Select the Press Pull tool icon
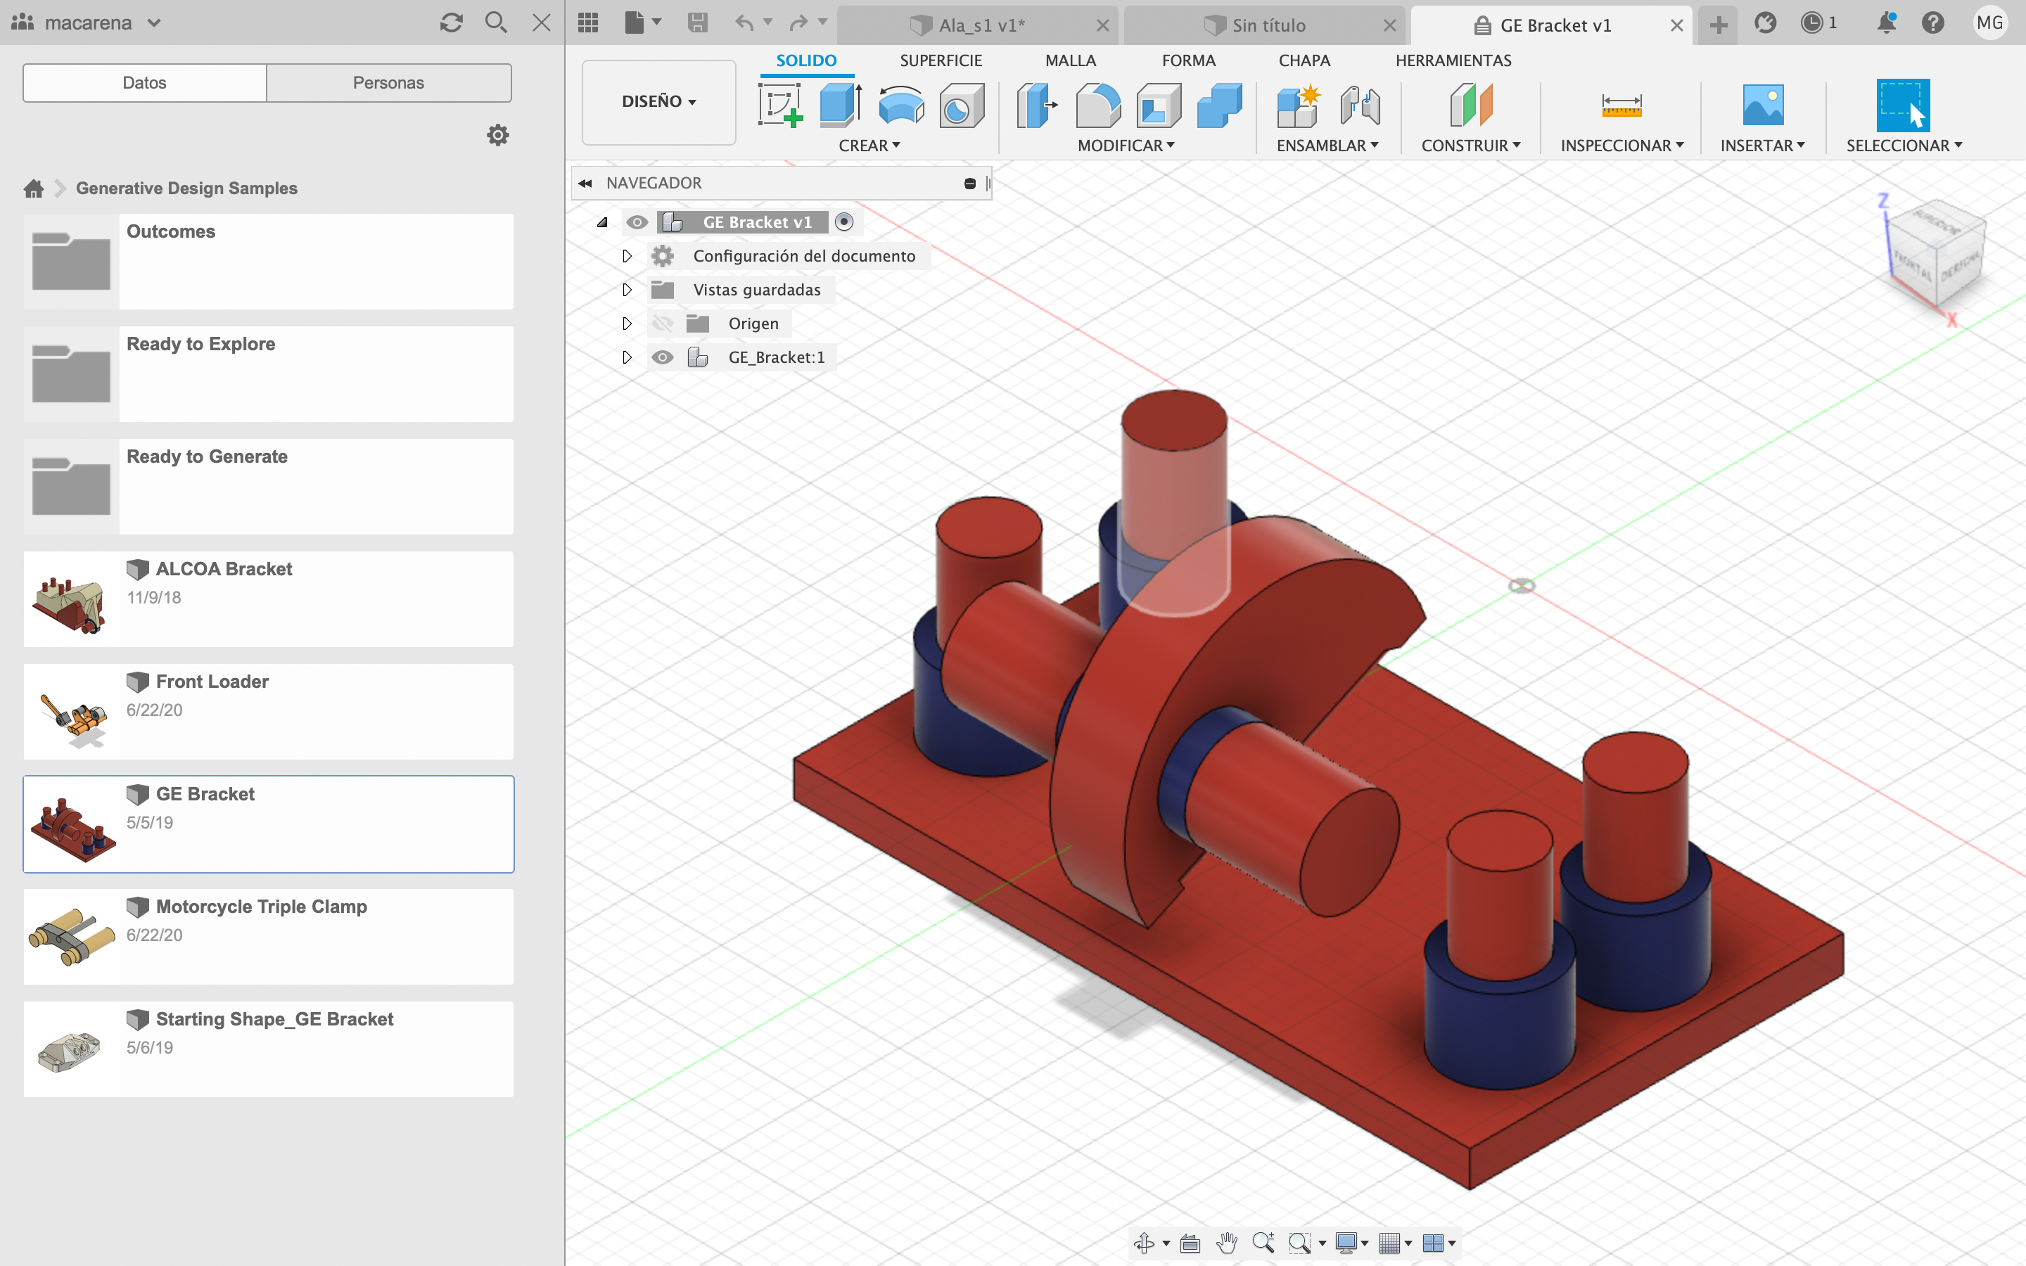The height and width of the screenshot is (1266, 2026). point(1038,105)
